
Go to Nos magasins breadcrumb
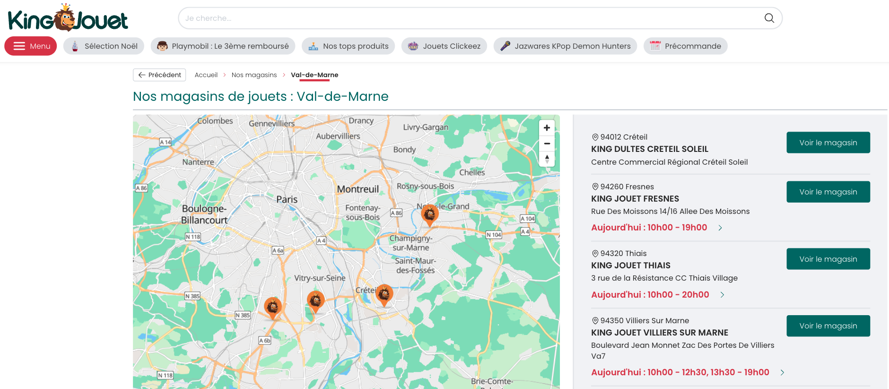point(254,75)
